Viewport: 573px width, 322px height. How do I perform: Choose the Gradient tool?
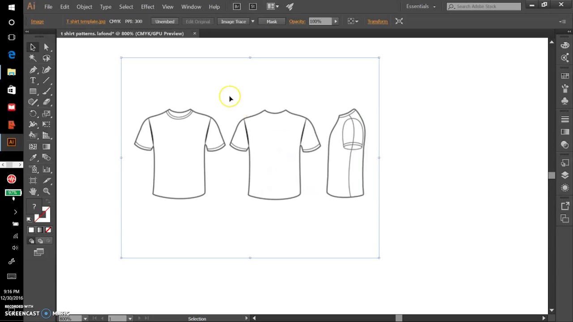point(47,147)
